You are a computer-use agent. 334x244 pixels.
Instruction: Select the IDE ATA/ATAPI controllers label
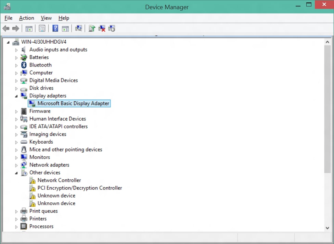(x=59, y=126)
